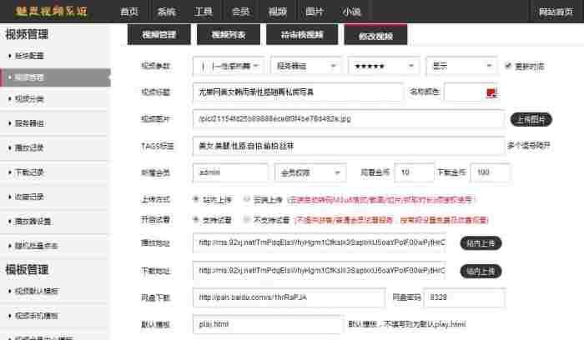Toggle the 更新时间 checkbox
The image size is (584, 340).
point(509,65)
